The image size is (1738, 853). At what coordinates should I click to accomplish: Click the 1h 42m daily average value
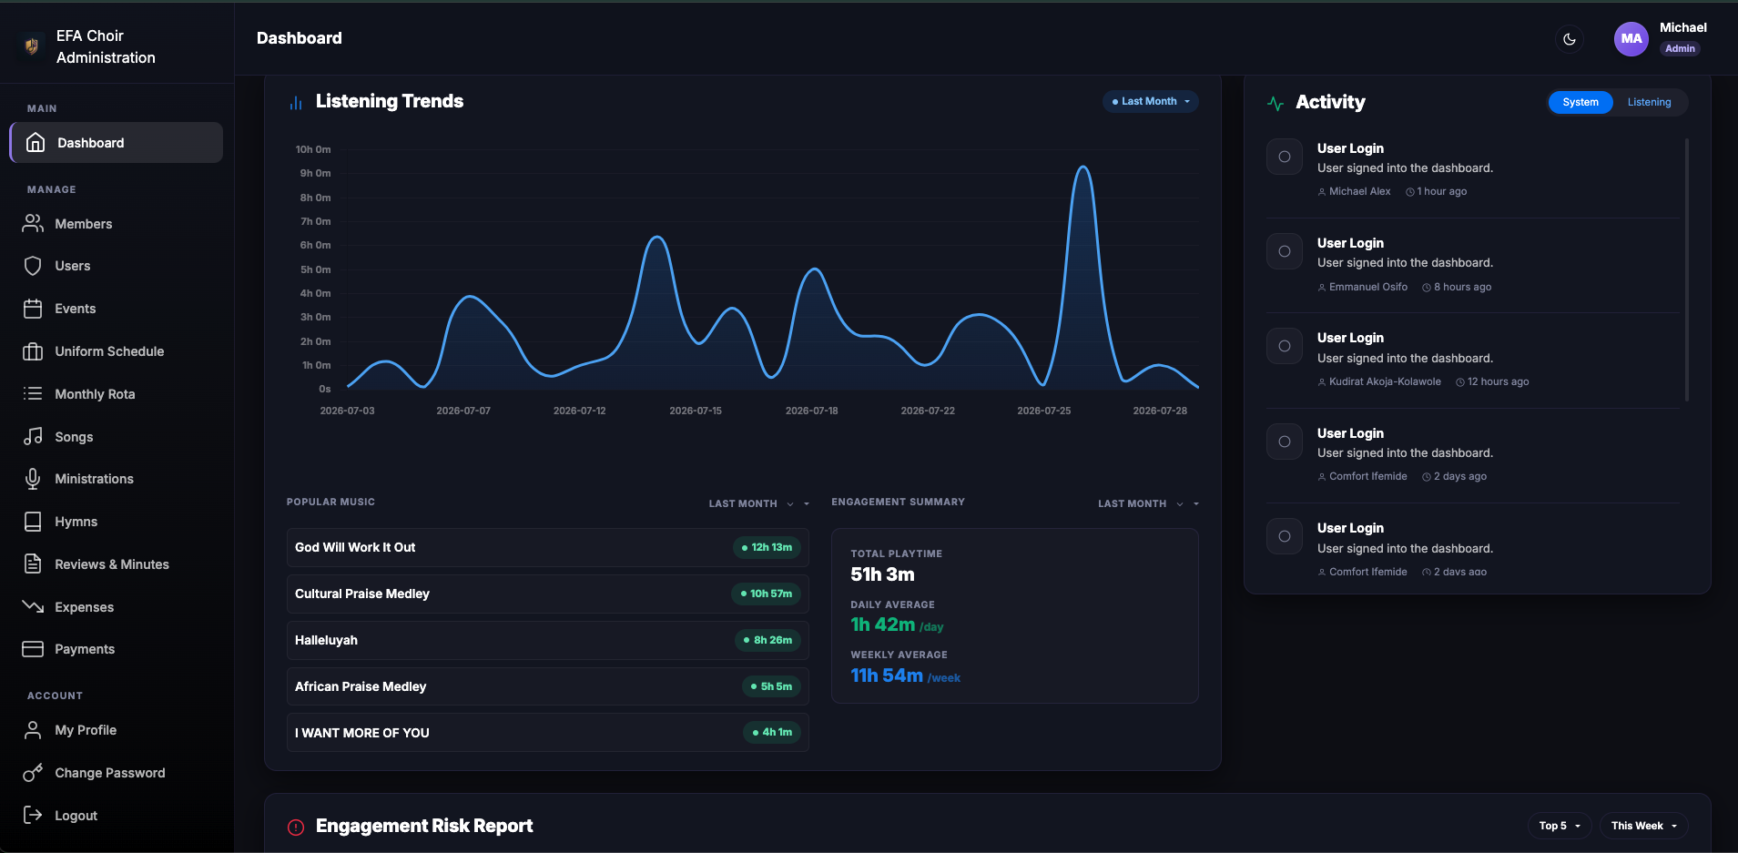point(882,625)
